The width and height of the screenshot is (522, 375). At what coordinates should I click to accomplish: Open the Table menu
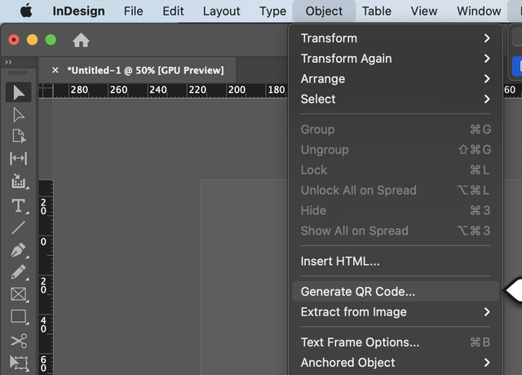[x=377, y=11]
